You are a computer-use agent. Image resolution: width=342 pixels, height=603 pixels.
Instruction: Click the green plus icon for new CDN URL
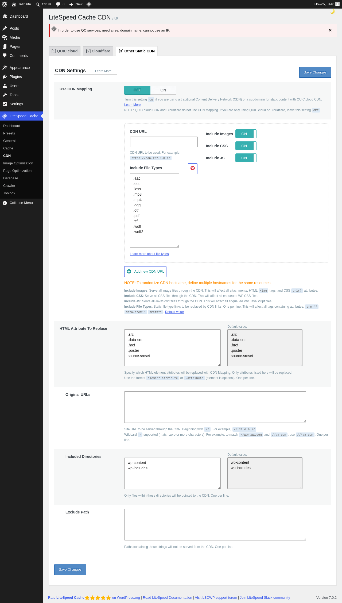(x=129, y=271)
